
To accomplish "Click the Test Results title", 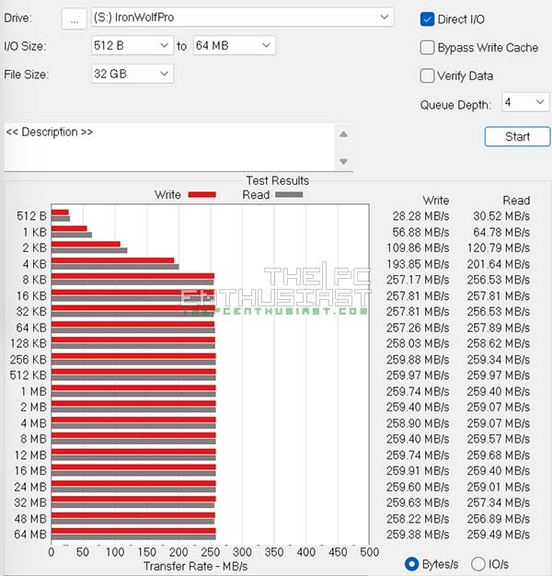I will click(x=277, y=180).
